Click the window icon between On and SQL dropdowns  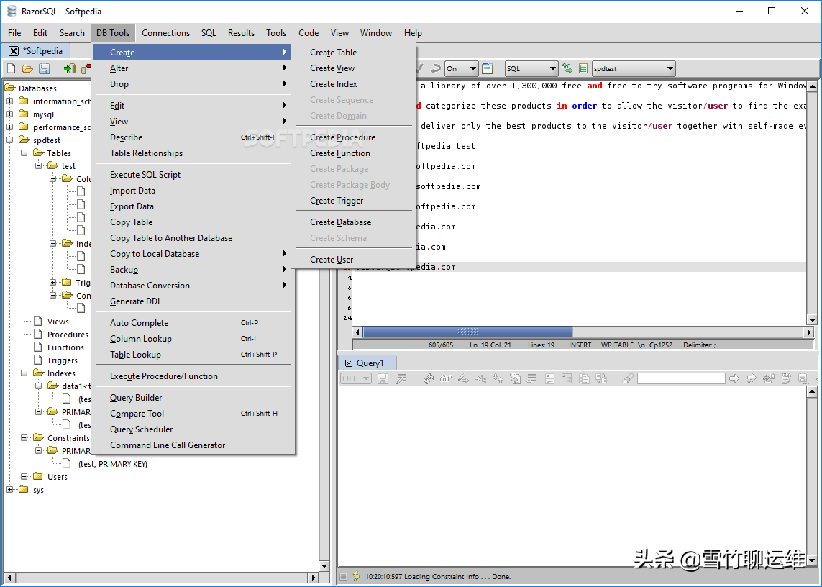click(488, 69)
